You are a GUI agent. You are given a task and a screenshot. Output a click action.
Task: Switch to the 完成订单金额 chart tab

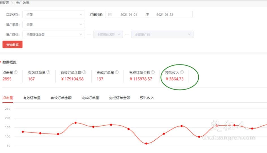120,98
